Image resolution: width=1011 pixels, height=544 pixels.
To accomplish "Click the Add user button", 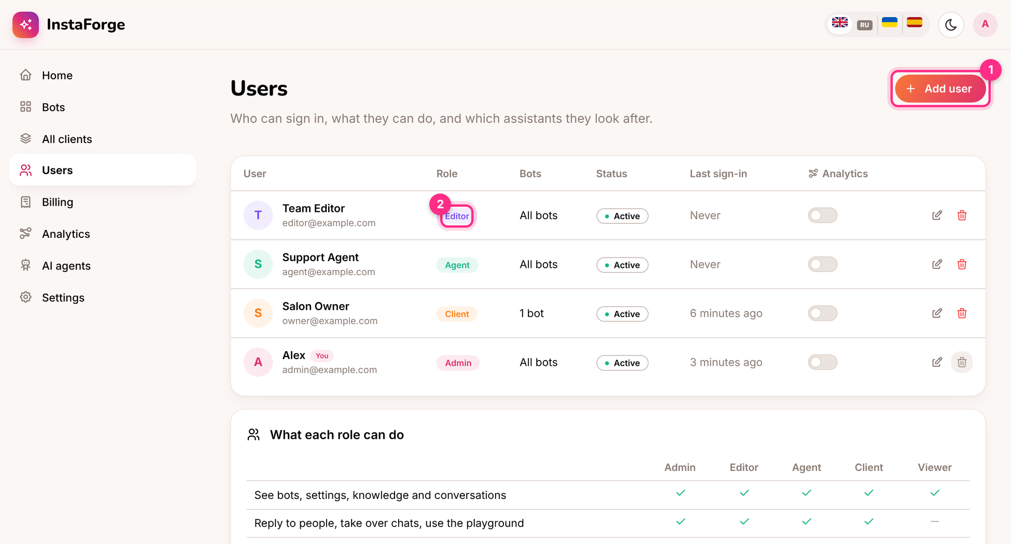I will click(x=940, y=89).
